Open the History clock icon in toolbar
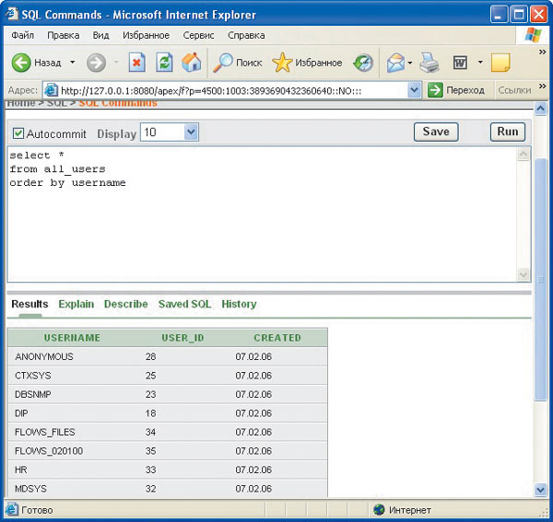The width and height of the screenshot is (553, 522). [x=363, y=63]
